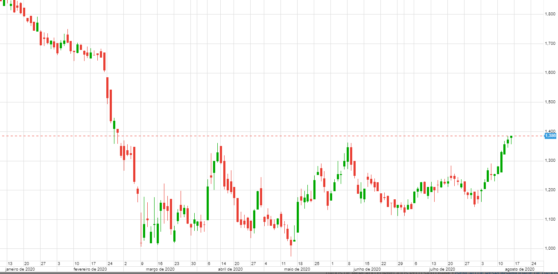Click the day label 1 in June
This screenshot has height=274, width=558.
pos(332,263)
